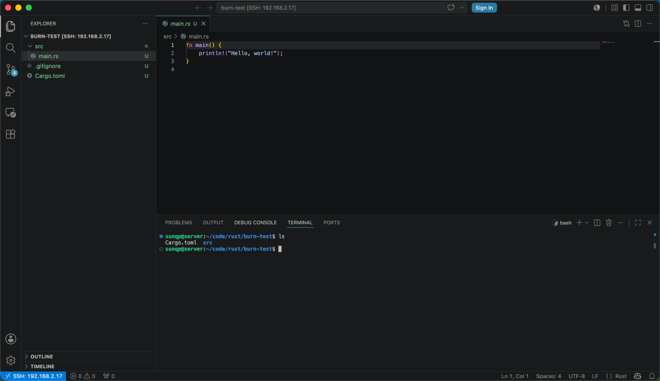Viewport: 660px width, 381px height.
Task: Click Spaces: 4 indentation indicator
Action: pyautogui.click(x=548, y=376)
